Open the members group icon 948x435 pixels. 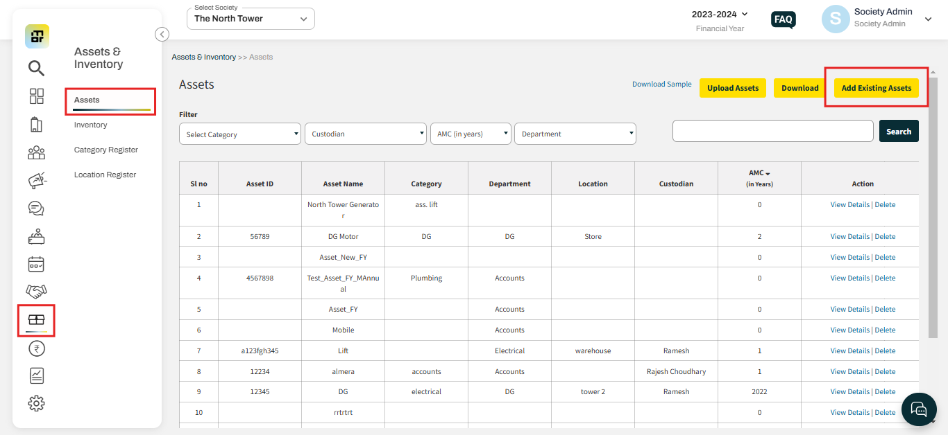pos(36,152)
